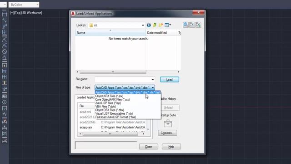This screenshot has width=291, height=164.
Task: Select the Tolerance tool
Action: [x=5, y=96]
